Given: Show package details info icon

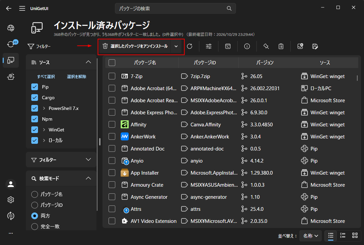Looking at the screenshot, I should click(247, 46).
